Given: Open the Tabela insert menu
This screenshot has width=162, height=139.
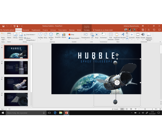Looking at the screenshot, I should [9, 36].
